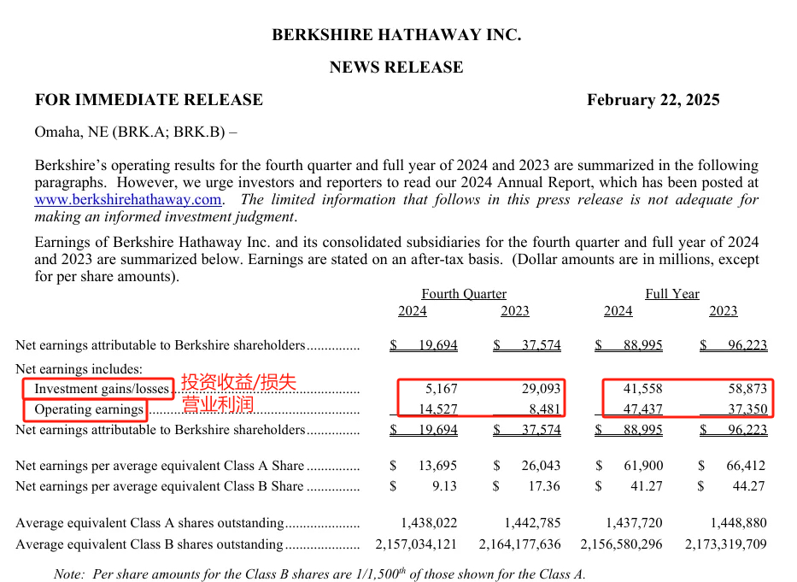
Task: Select the boxed Operating earnings label
Action: (89, 409)
